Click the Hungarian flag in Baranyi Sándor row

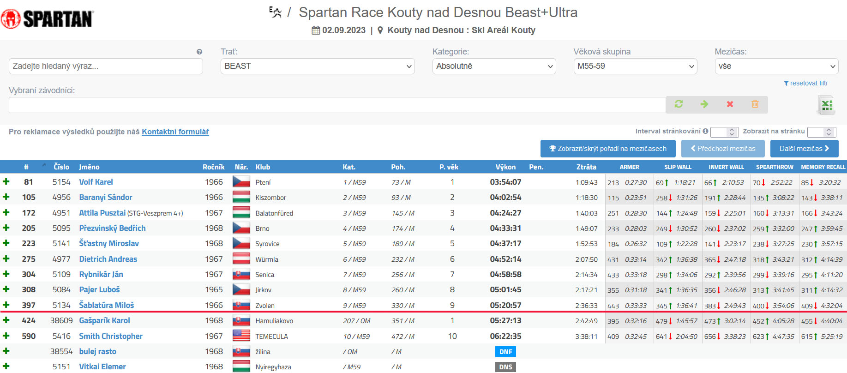tap(241, 197)
